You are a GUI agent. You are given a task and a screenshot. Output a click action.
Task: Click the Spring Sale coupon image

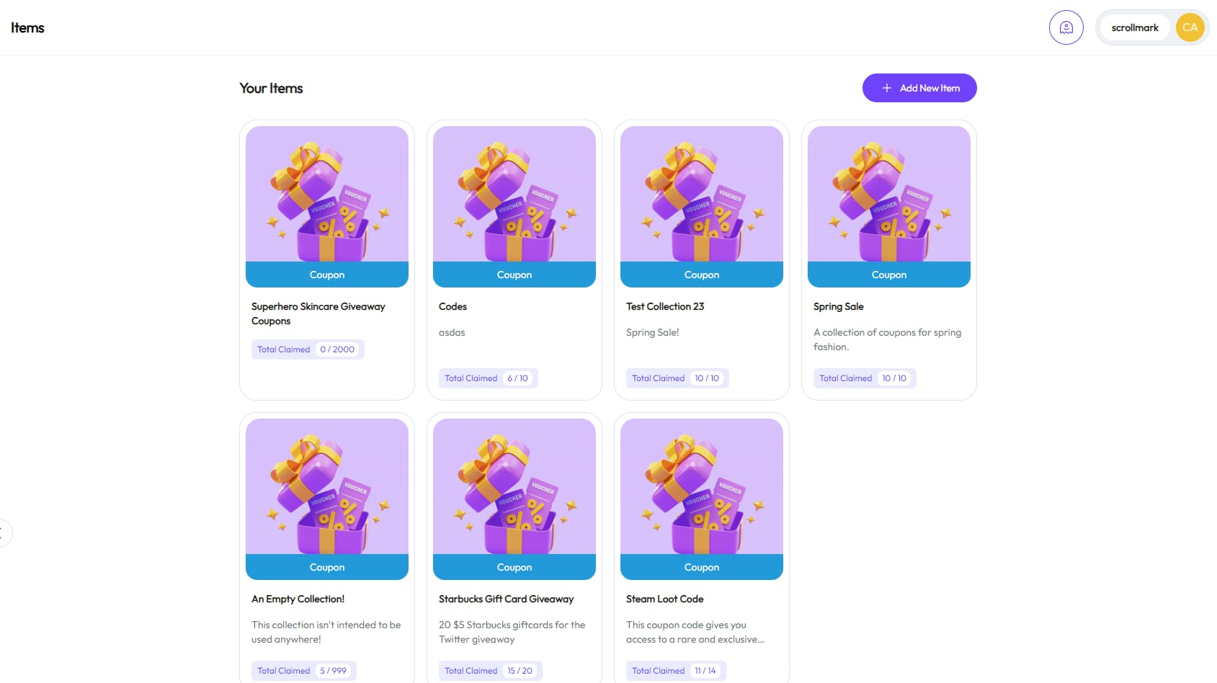pos(889,194)
